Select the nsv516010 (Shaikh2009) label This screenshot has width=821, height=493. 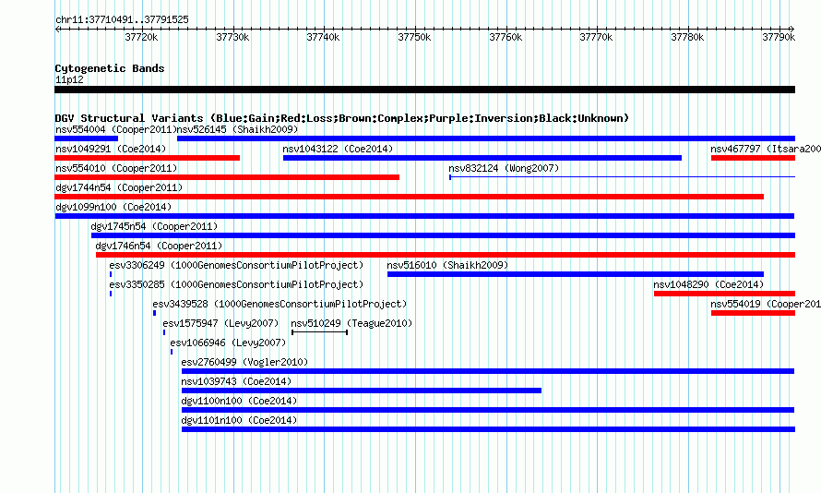pyautogui.click(x=447, y=265)
